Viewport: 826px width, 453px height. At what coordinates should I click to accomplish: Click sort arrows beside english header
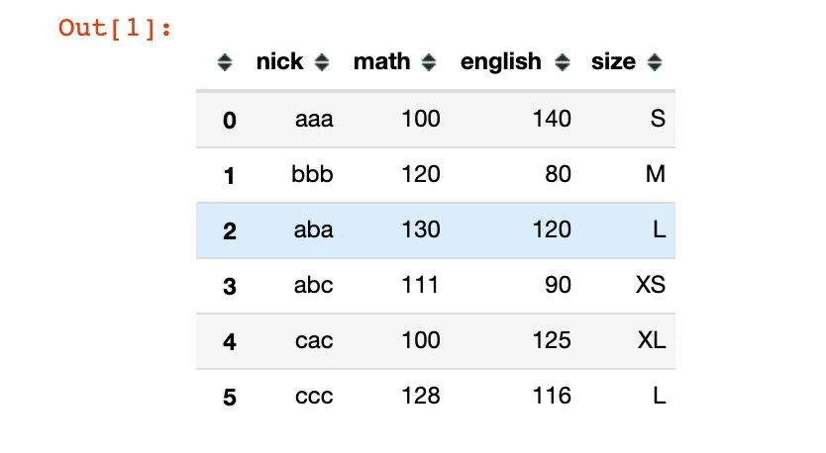pos(563,62)
